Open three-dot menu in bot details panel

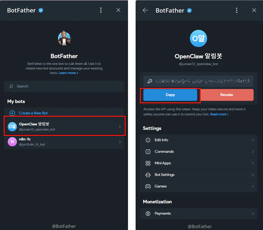click(237, 10)
